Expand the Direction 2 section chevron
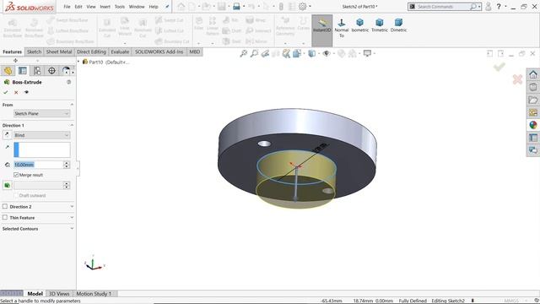 72,206
